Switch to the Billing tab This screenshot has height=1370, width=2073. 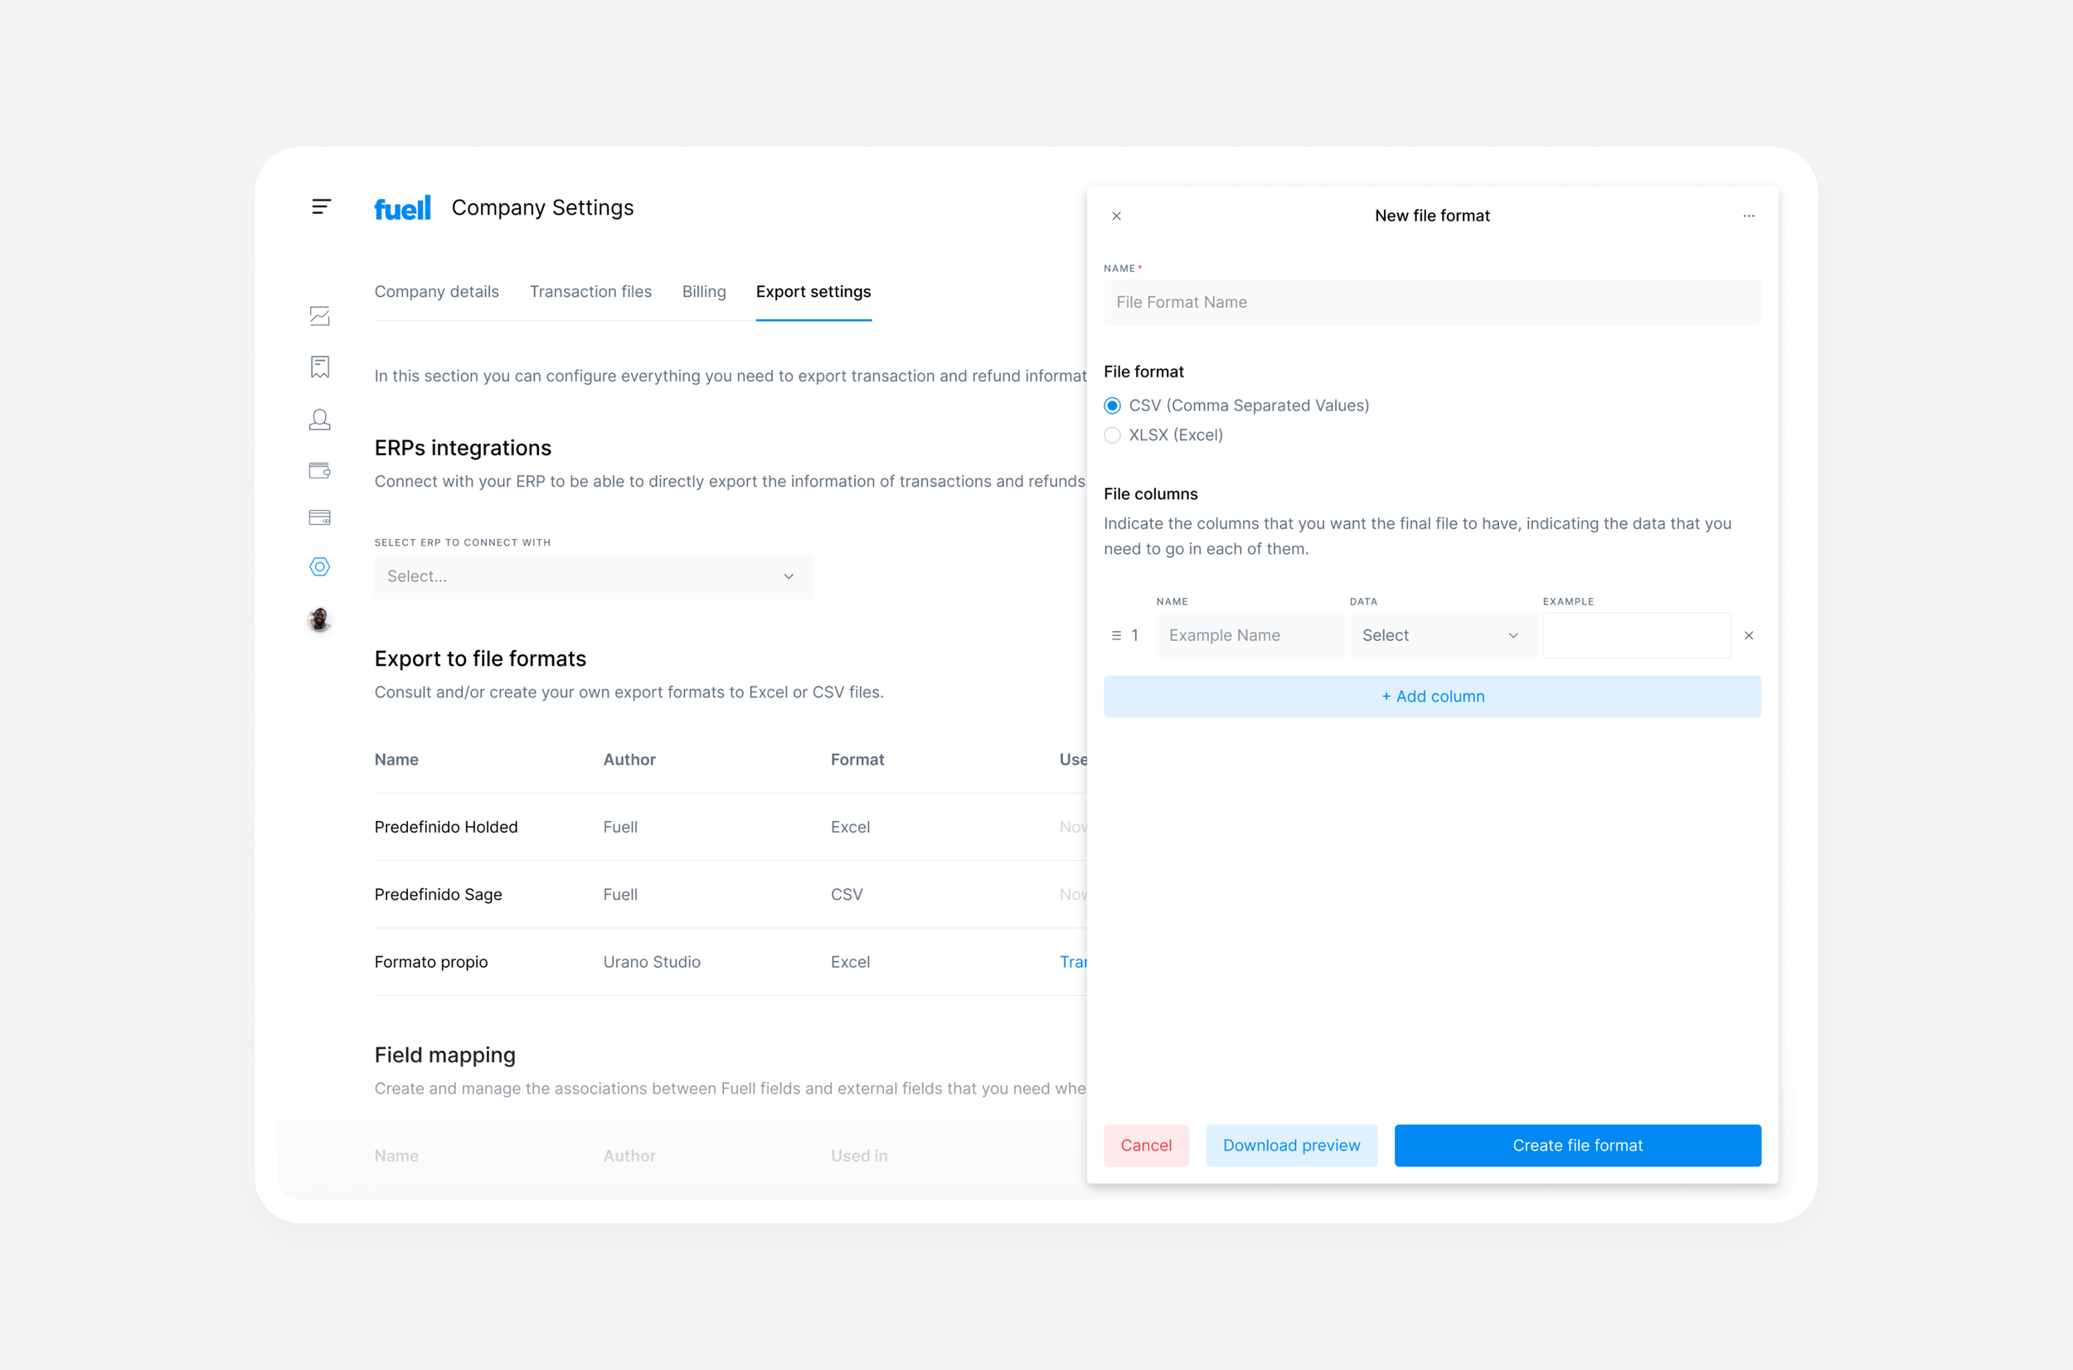pos(703,292)
